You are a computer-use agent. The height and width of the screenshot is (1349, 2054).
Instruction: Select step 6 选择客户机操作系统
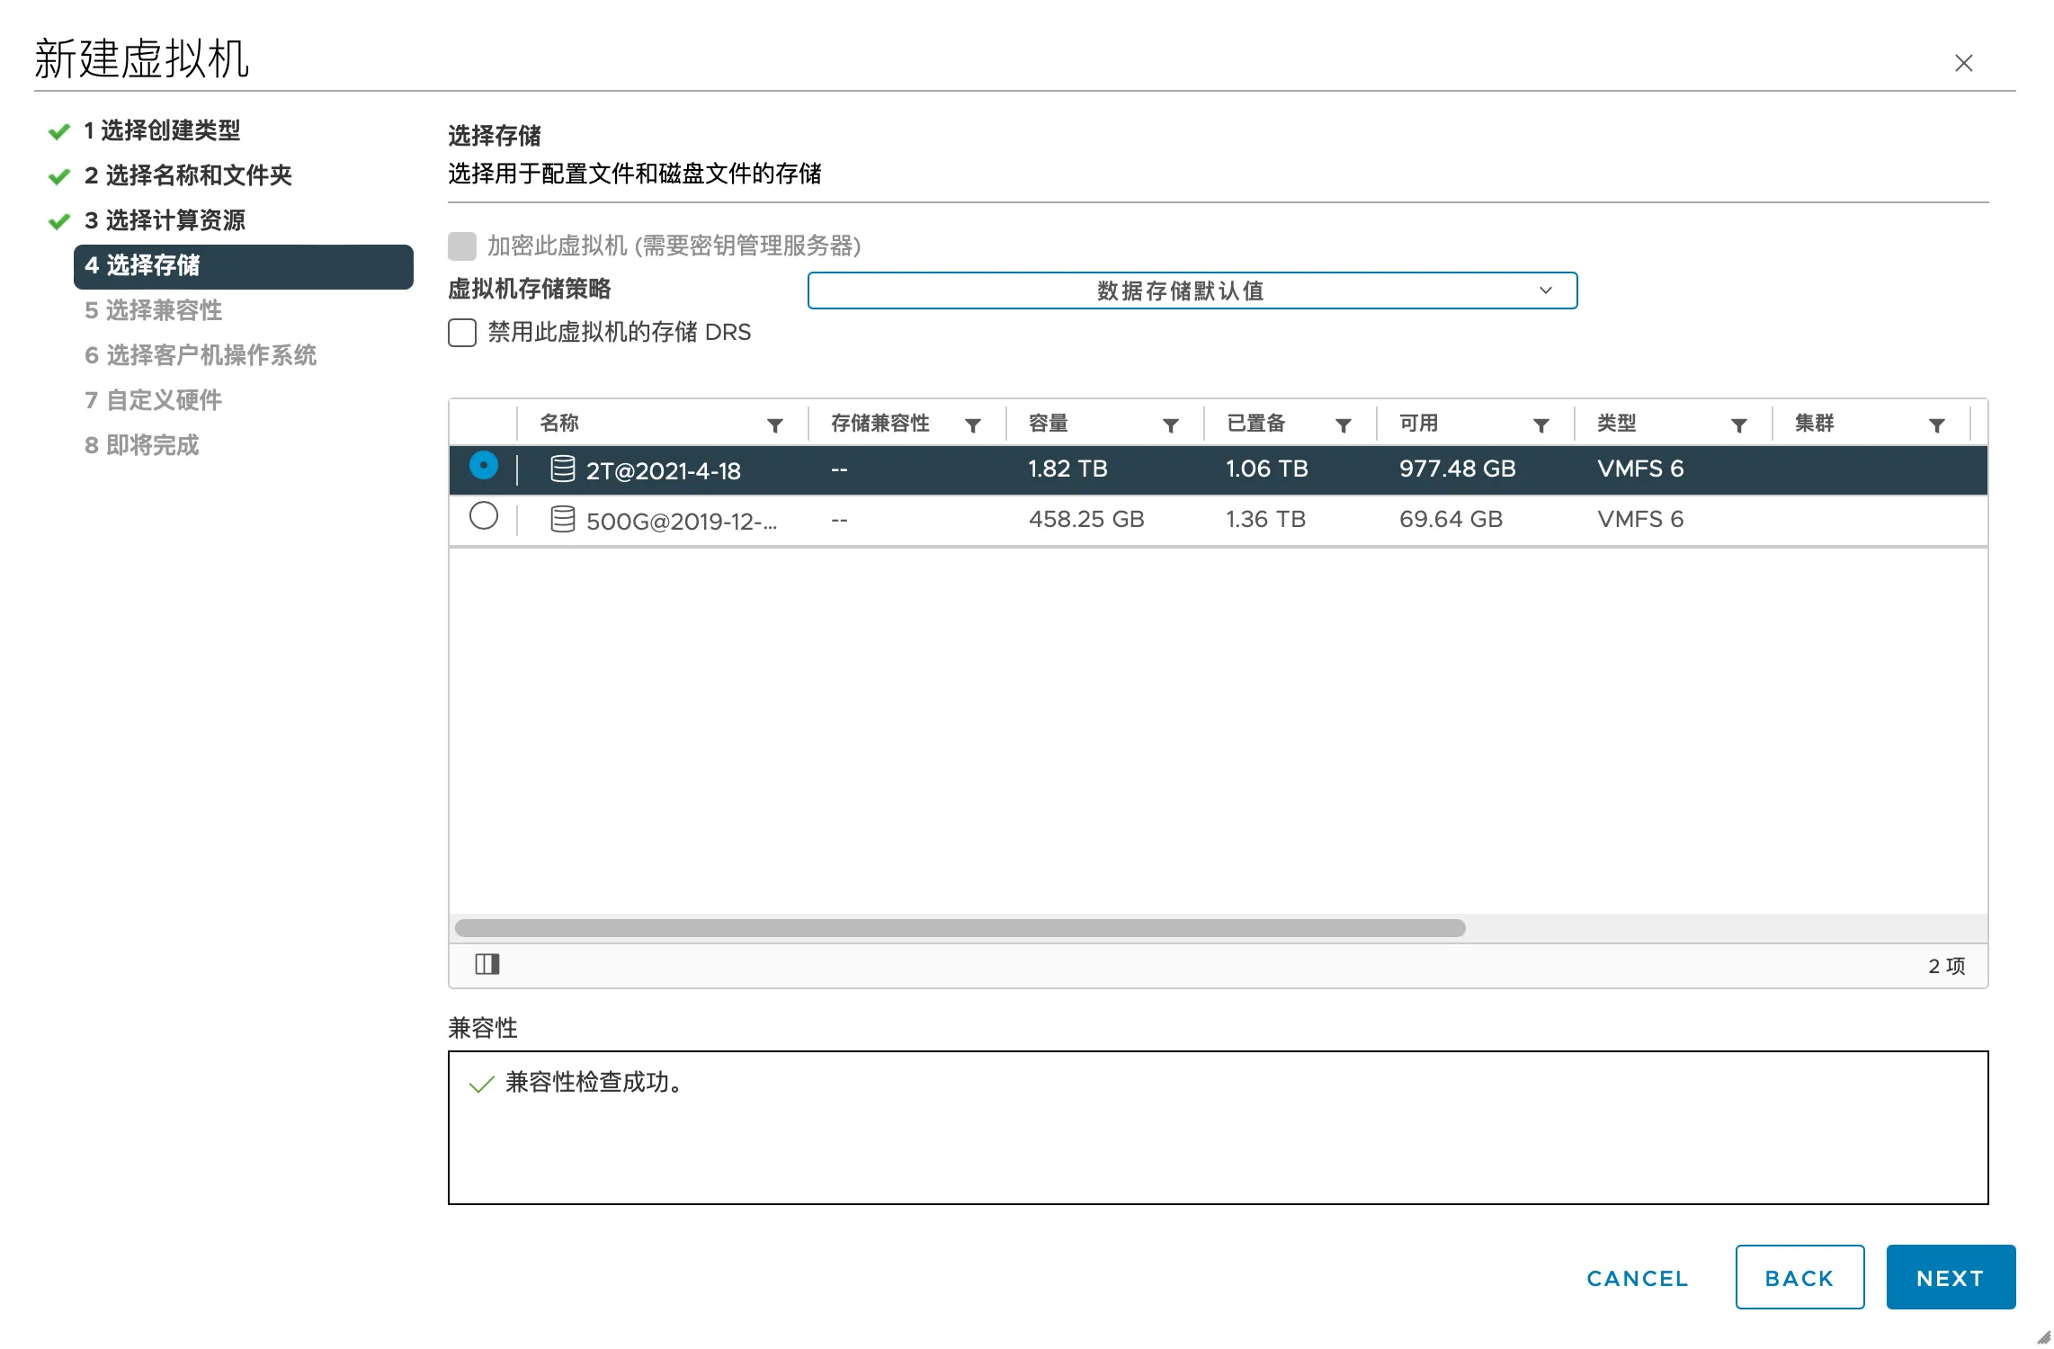[201, 355]
